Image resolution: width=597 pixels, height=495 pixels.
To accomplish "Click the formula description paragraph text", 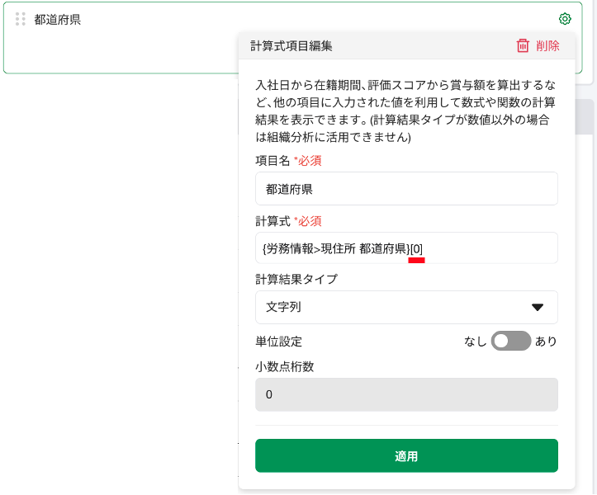I will click(x=405, y=111).
